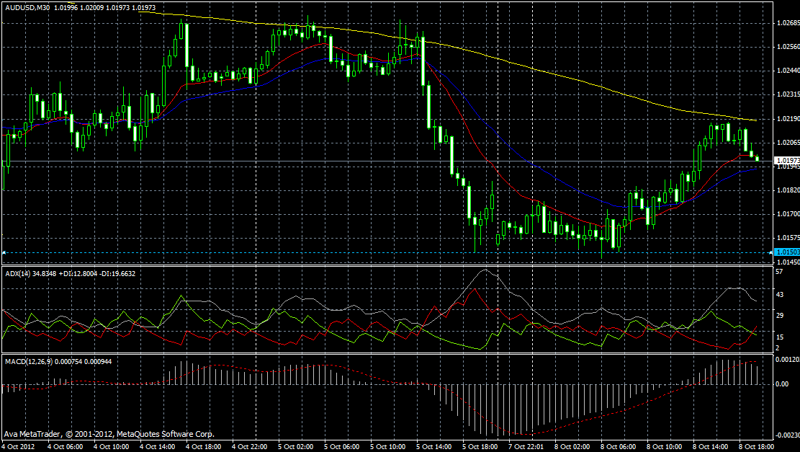Click the small arrow at left of dashed level line
Image resolution: width=800 pixels, height=452 pixels.
click(4, 252)
